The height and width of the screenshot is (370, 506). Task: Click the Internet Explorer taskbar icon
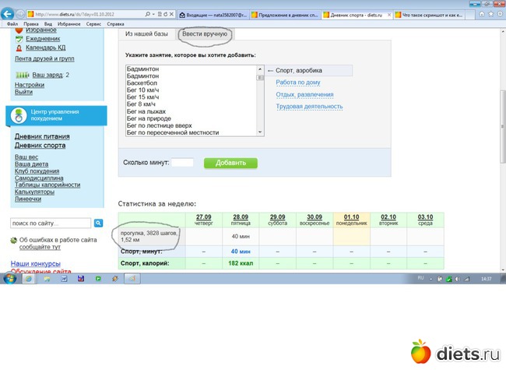click(28, 278)
